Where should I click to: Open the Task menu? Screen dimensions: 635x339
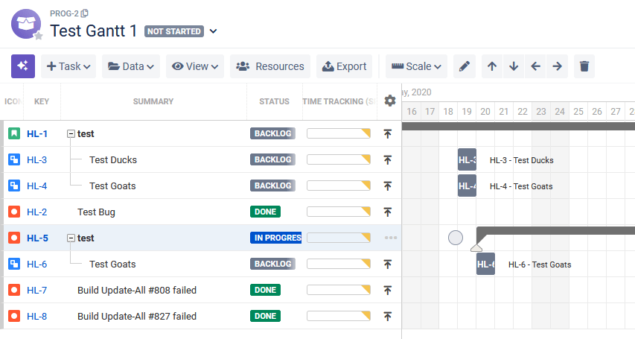pos(68,66)
